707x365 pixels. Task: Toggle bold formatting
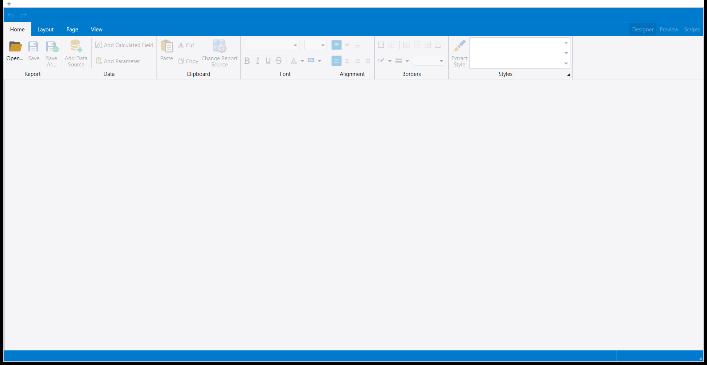click(247, 61)
